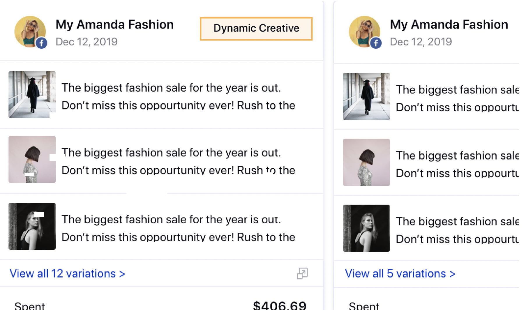The width and height of the screenshot is (526, 311).
Task: Open black-and-white portrait thumbnail in right card
Action: [x=366, y=228]
